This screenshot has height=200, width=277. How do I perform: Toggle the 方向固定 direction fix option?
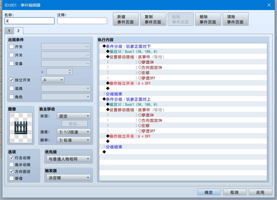pos(12,171)
